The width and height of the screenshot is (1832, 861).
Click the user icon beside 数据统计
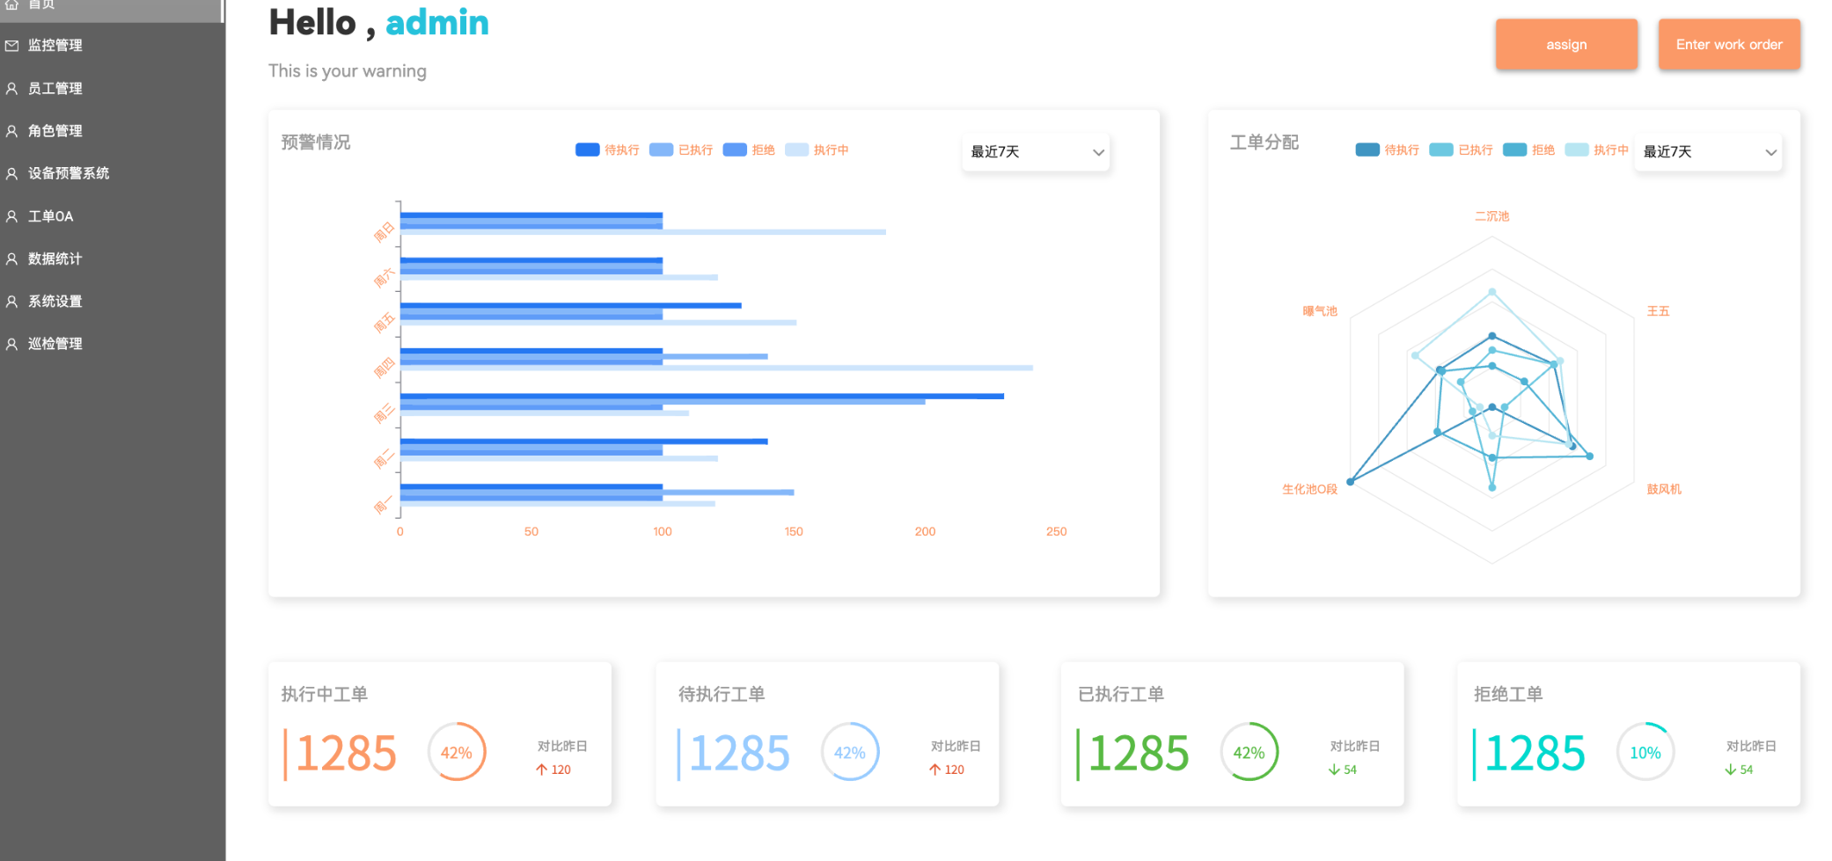pos(12,259)
